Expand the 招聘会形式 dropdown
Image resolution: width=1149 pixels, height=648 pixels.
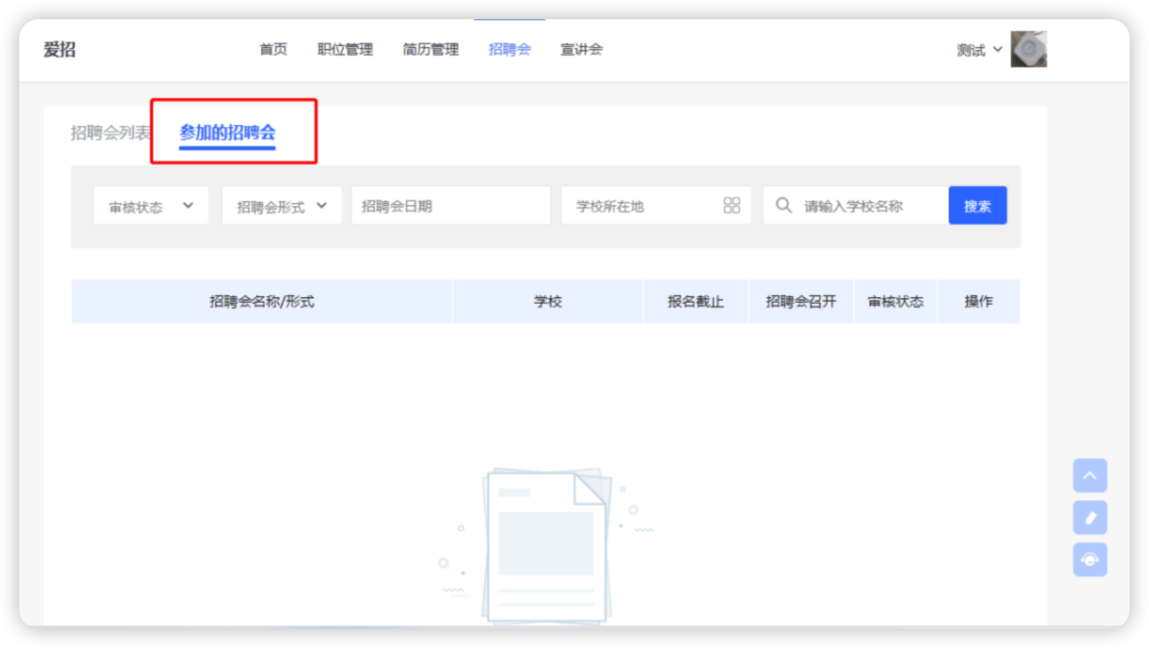pyautogui.click(x=282, y=206)
